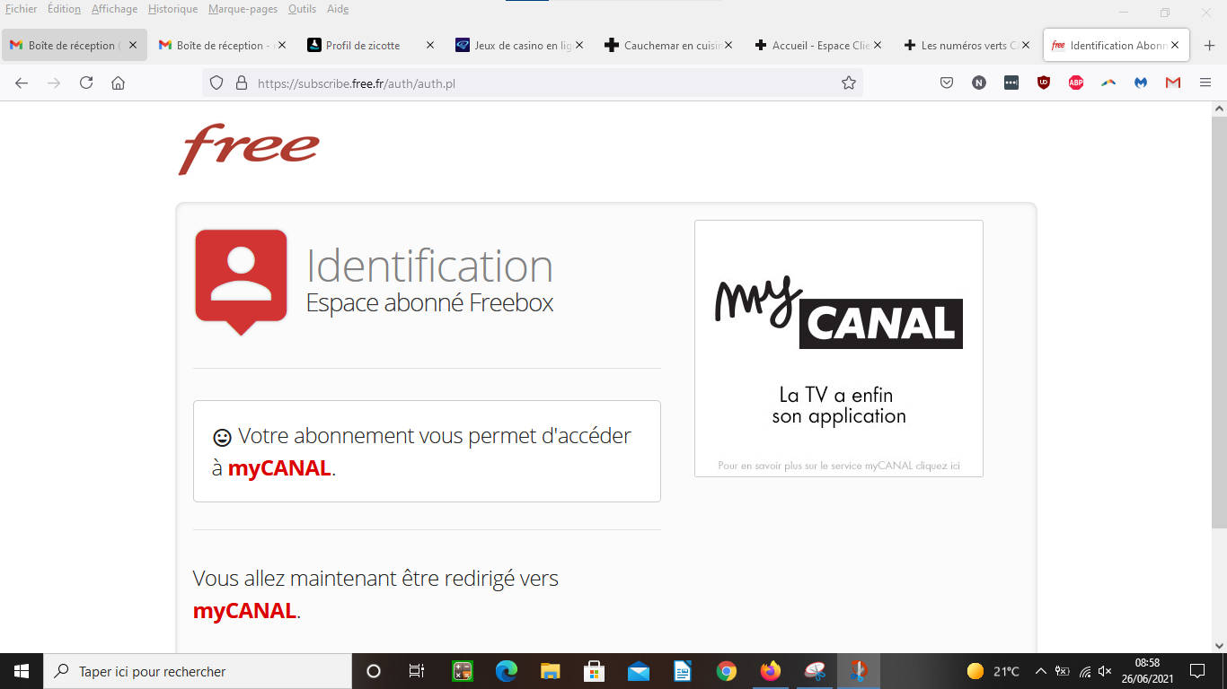This screenshot has width=1227, height=689.
Task: Open the Wi-Fi network panel
Action: (x=1085, y=671)
